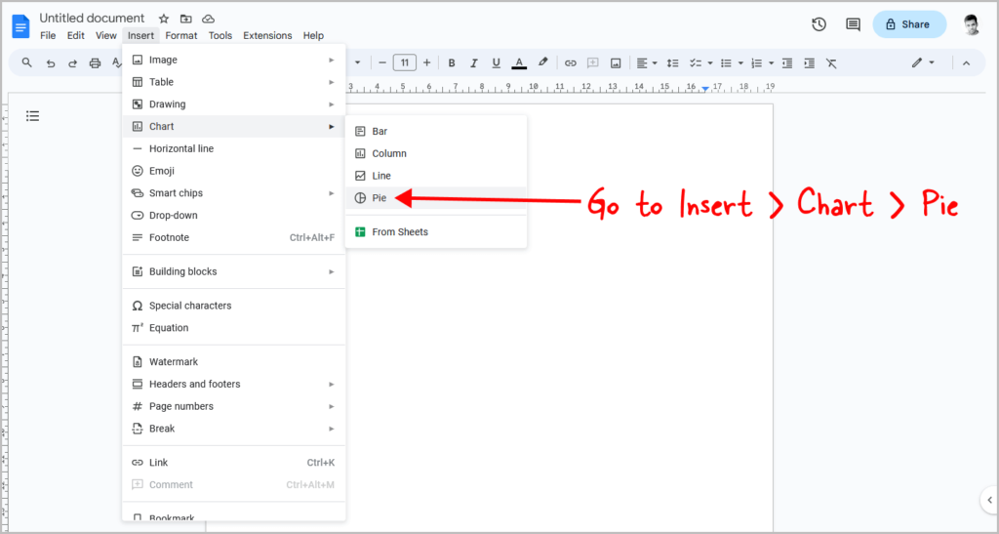Screen dimensions: 999x534
Task: Insert a Footnote
Action: pyautogui.click(x=234, y=237)
